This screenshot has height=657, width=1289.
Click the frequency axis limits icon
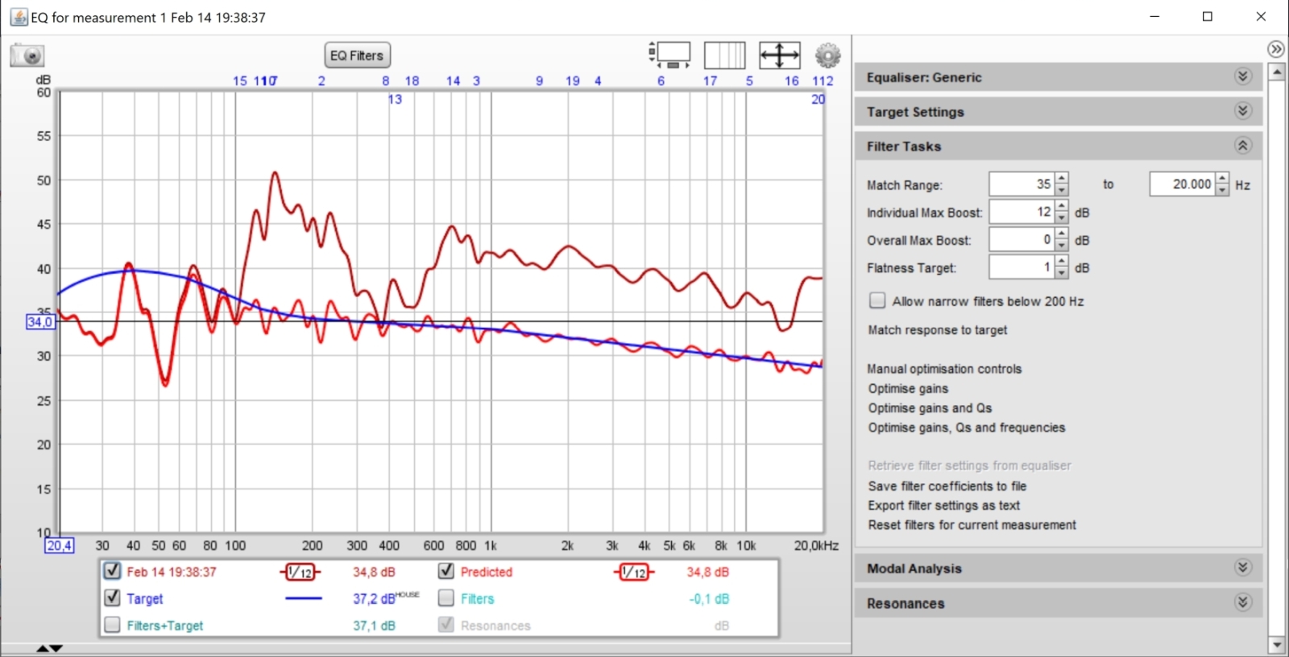724,55
